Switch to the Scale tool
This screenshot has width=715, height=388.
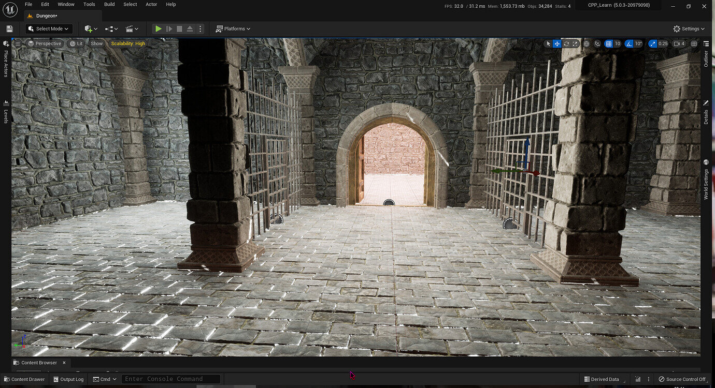pos(575,43)
